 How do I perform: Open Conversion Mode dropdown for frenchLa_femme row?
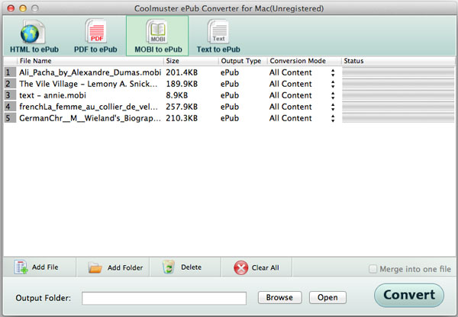coord(333,107)
